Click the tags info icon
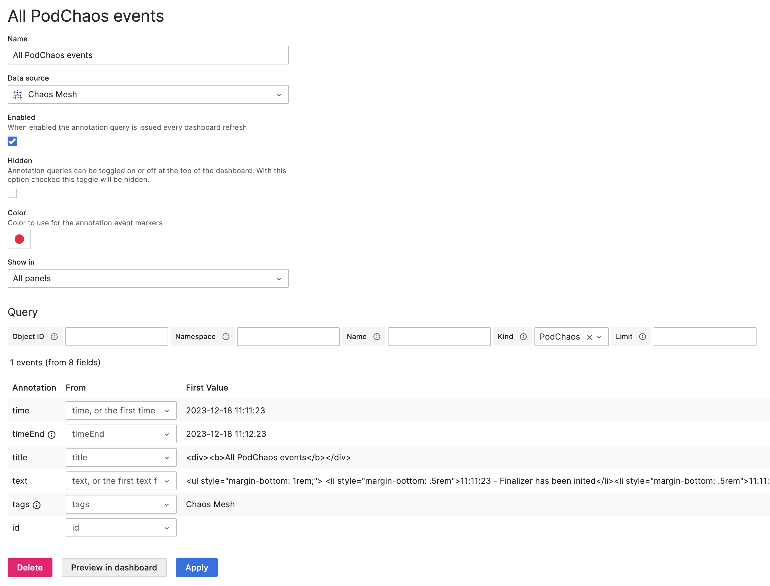Screen dimensions: 770x586 (37, 505)
